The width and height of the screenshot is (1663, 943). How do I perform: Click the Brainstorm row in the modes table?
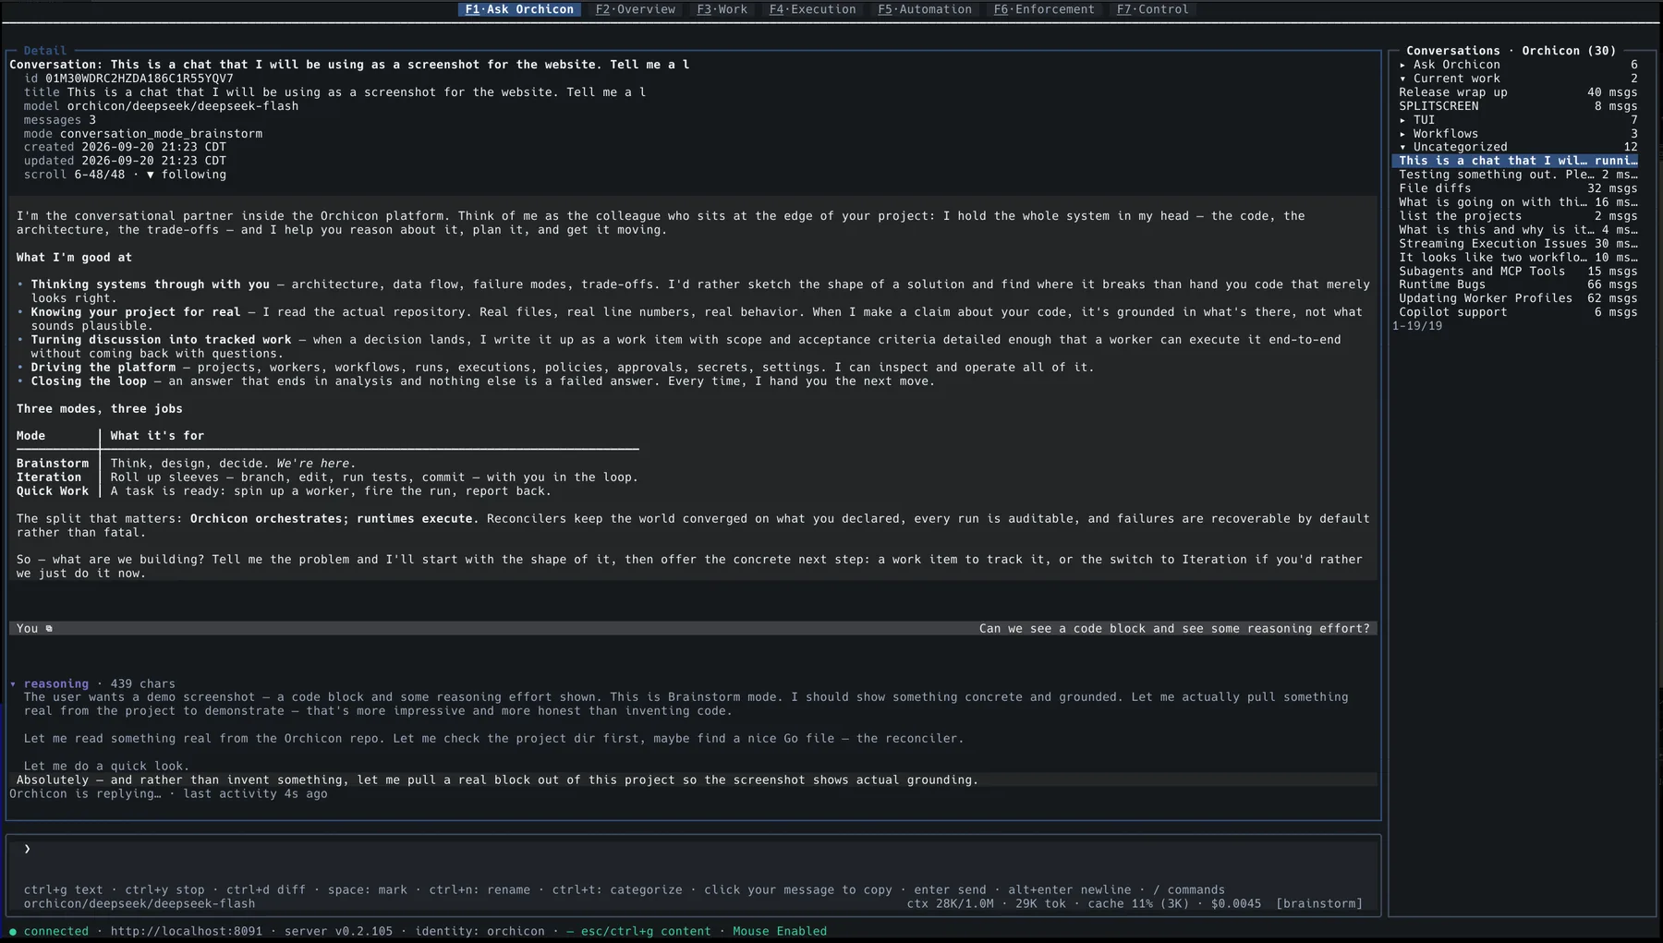[327, 464]
